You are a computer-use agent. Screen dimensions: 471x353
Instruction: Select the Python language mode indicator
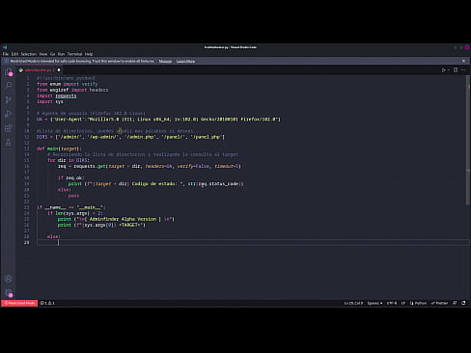point(418,303)
